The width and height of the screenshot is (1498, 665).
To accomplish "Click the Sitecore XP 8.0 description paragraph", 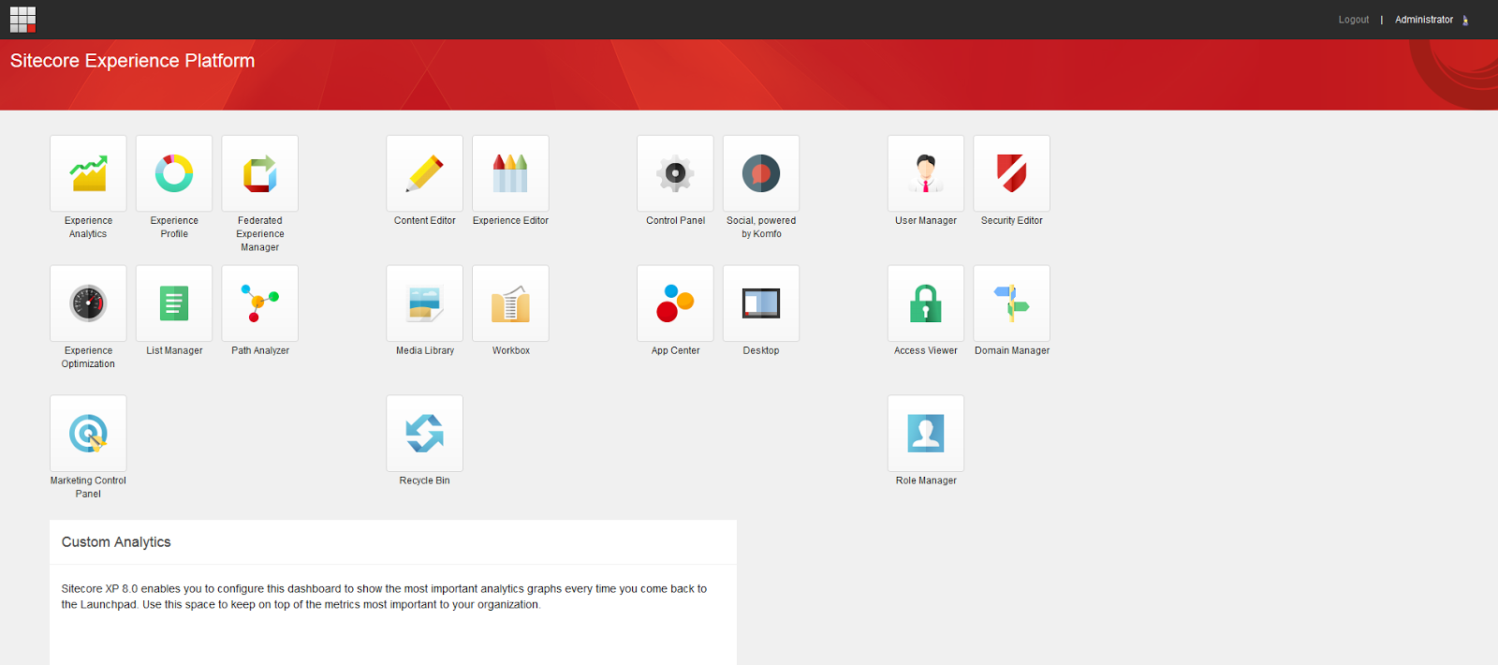I will click(x=384, y=597).
